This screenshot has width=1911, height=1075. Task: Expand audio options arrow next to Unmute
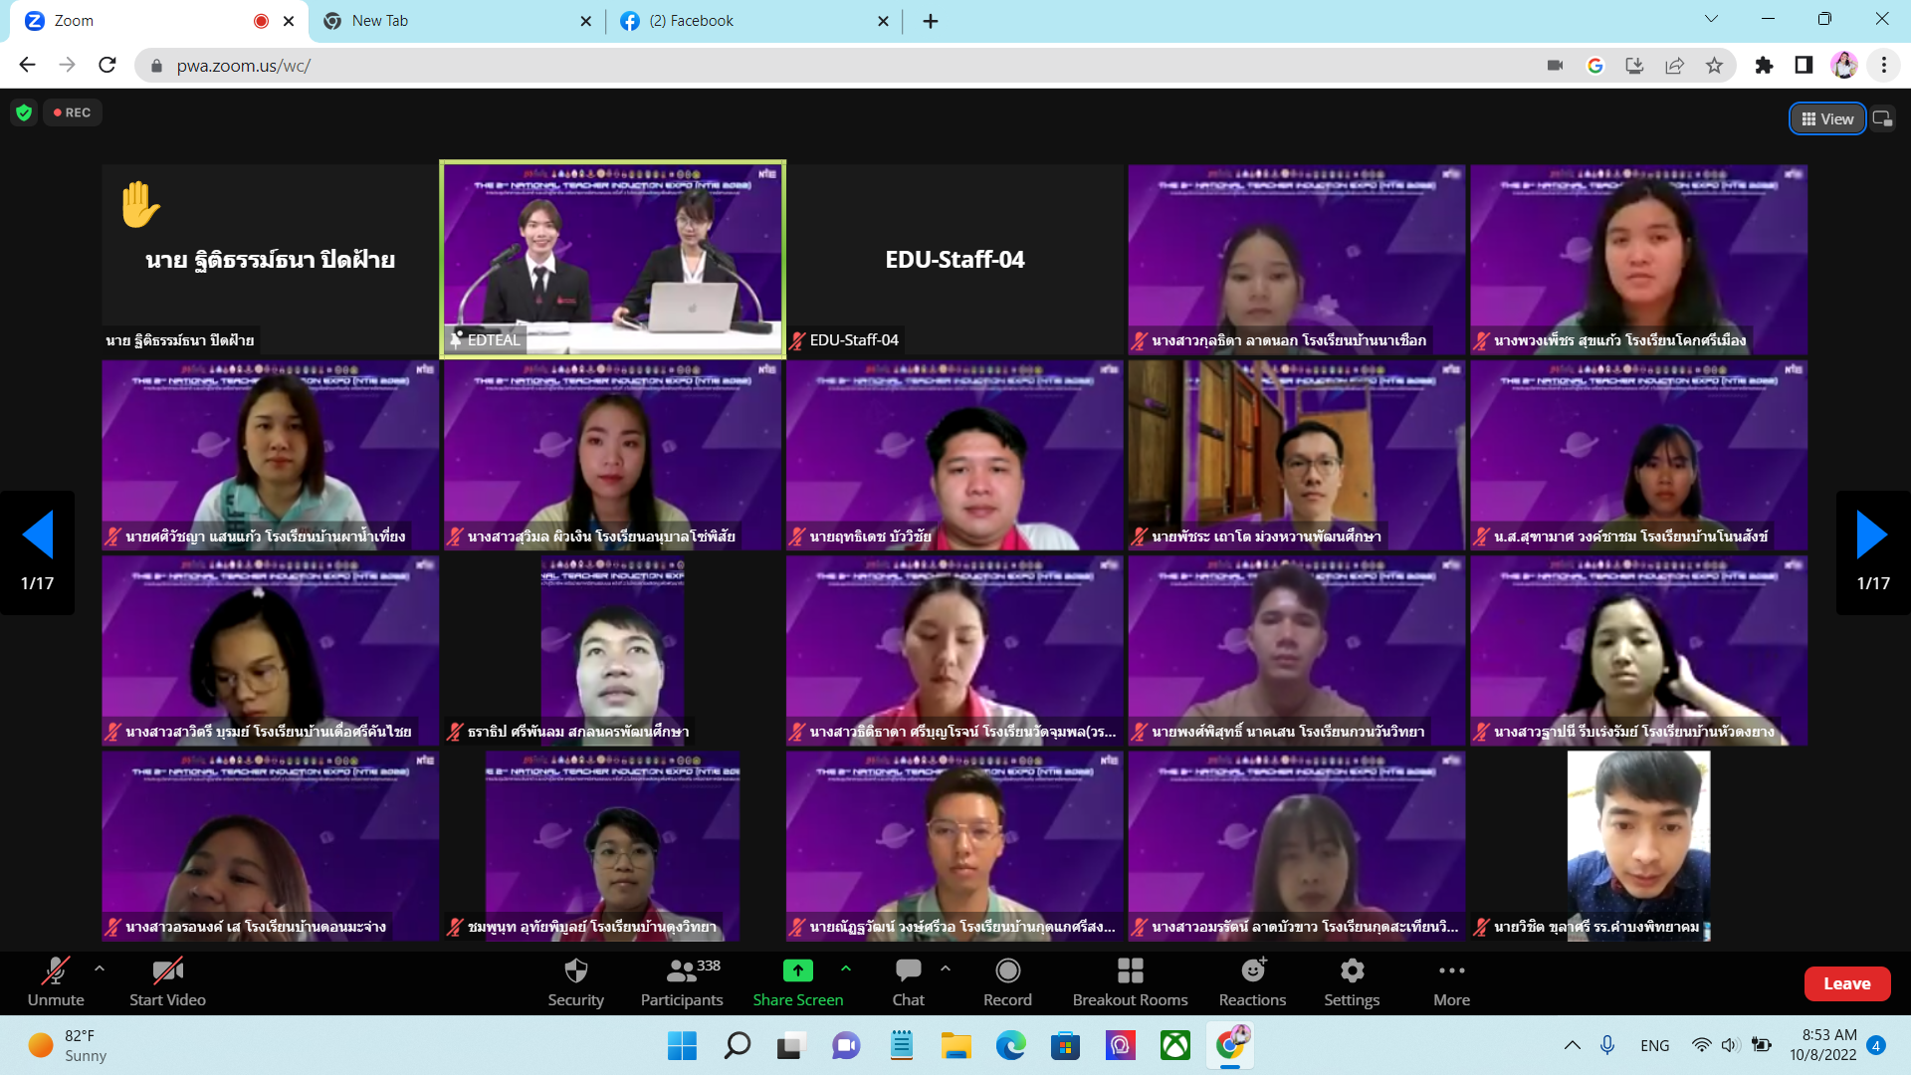100,967
